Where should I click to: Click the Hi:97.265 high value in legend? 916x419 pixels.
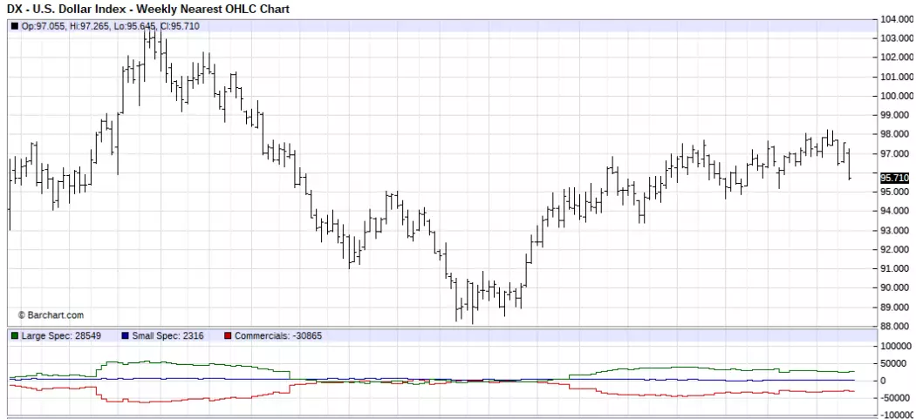click(89, 26)
